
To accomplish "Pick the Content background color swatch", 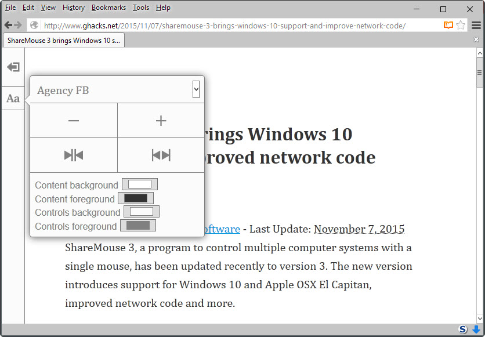I will (140, 184).
